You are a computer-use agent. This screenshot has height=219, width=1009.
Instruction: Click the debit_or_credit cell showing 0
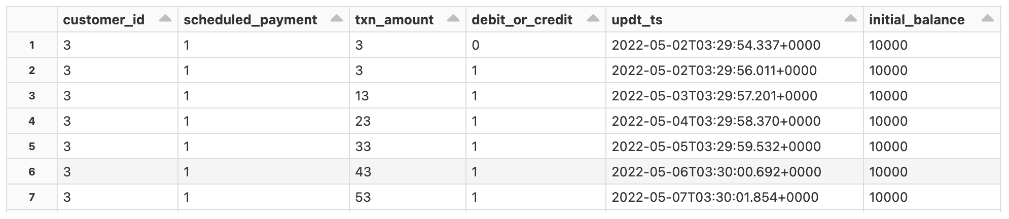coord(475,45)
